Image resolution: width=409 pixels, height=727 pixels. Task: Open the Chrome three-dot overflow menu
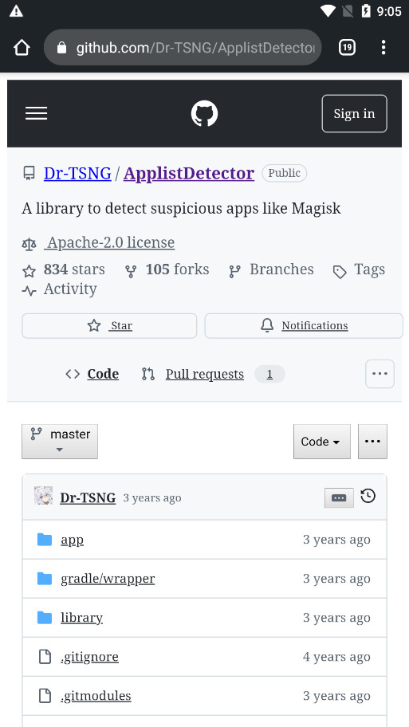click(383, 47)
